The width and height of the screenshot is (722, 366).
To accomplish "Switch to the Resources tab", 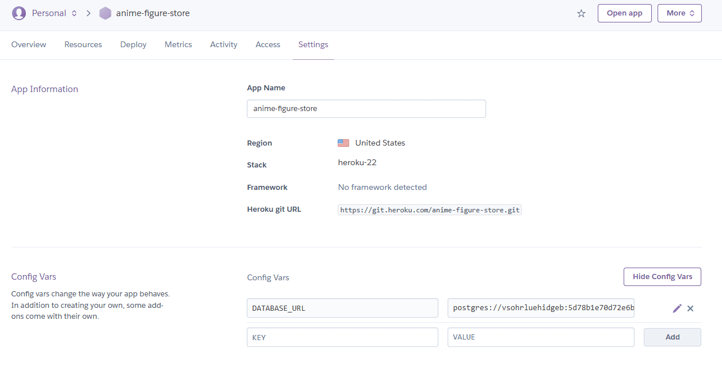I will [x=83, y=44].
